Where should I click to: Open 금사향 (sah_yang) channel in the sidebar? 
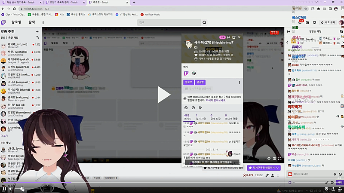pos(21,98)
